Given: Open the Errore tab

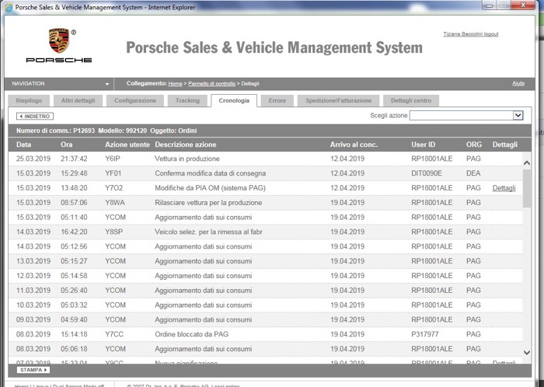Looking at the screenshot, I should tap(277, 100).
